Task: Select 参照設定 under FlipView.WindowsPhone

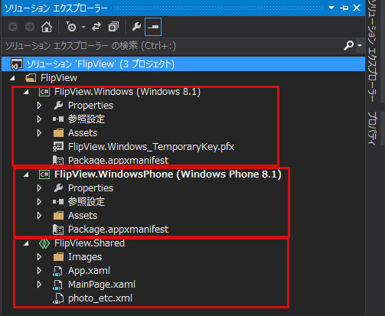Action: click(x=86, y=202)
